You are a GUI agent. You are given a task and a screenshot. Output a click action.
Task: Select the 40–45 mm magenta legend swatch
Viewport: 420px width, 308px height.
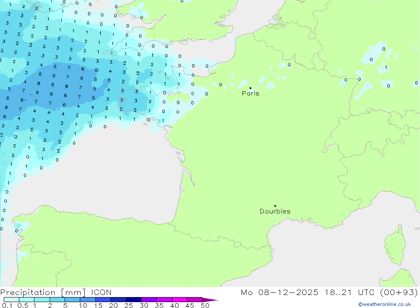click(179, 300)
